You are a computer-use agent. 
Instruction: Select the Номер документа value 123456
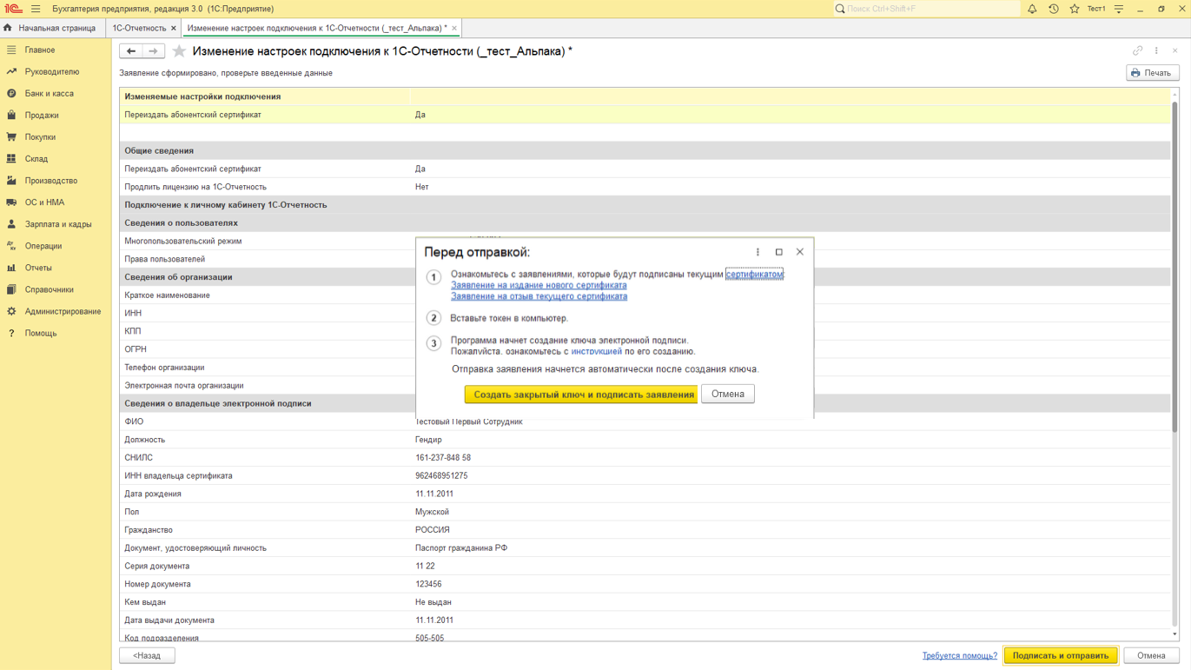click(x=428, y=584)
